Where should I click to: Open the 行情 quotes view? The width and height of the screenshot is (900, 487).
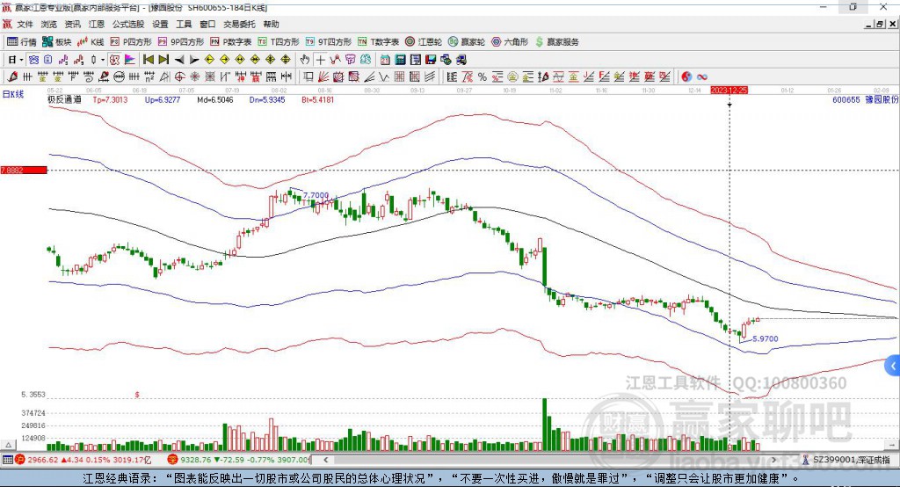[x=22, y=42]
